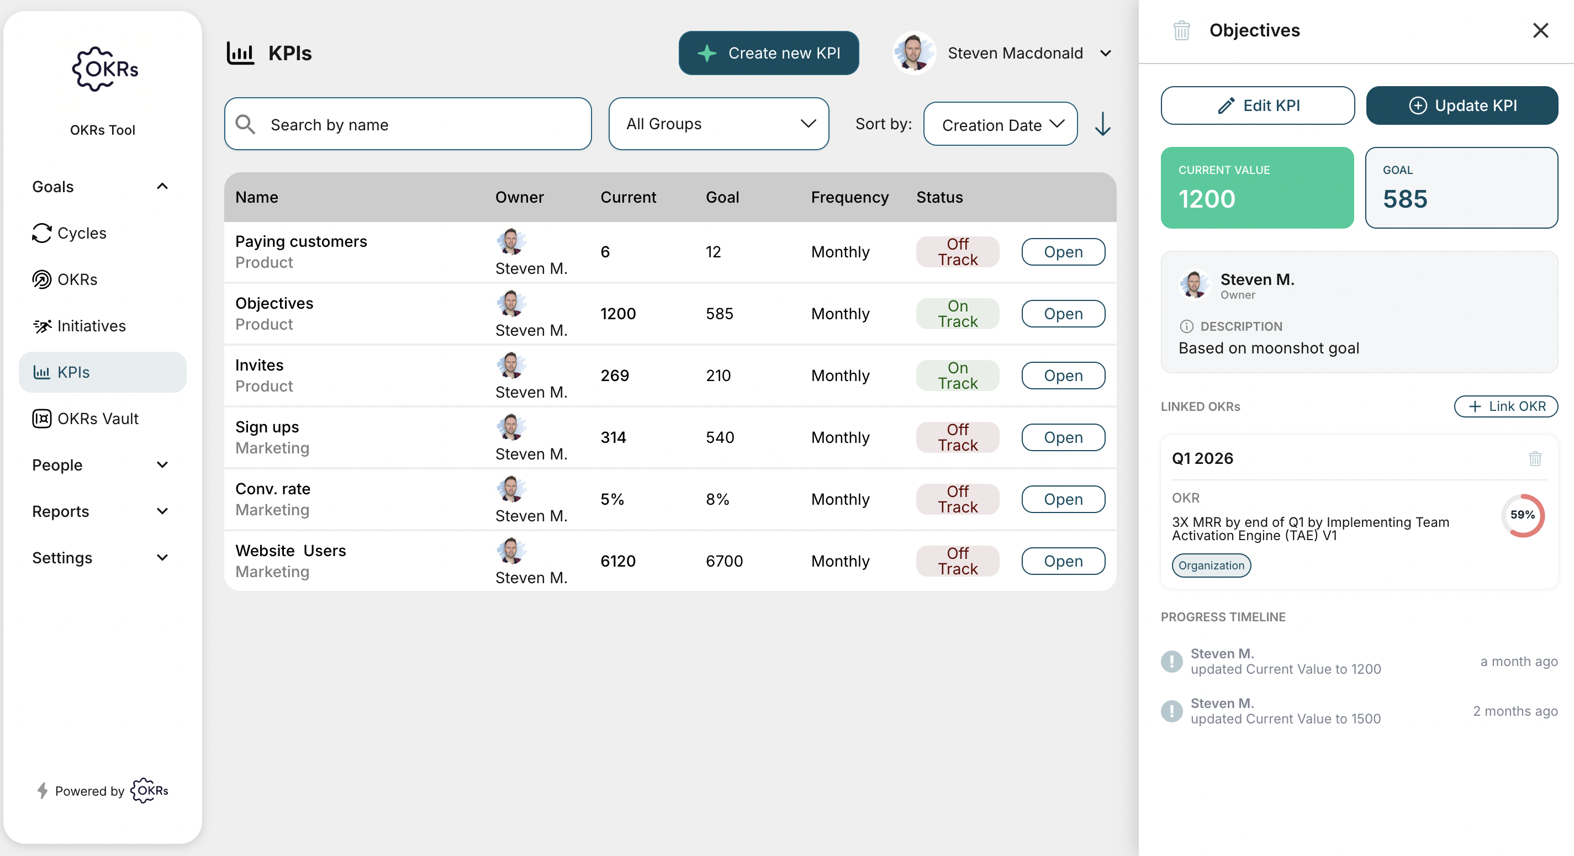This screenshot has height=856, width=1574.
Task: Click the delete trash icon next to Objectives
Action: pos(1181,30)
